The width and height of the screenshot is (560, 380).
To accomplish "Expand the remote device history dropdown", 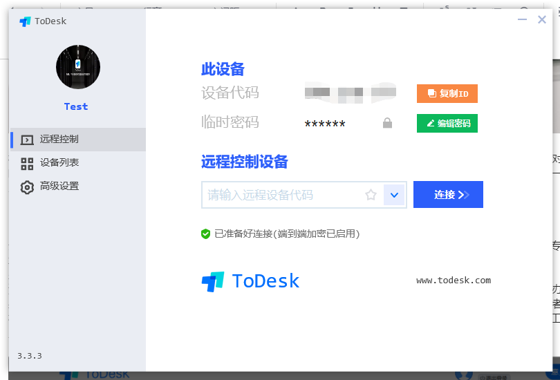I will [x=394, y=195].
